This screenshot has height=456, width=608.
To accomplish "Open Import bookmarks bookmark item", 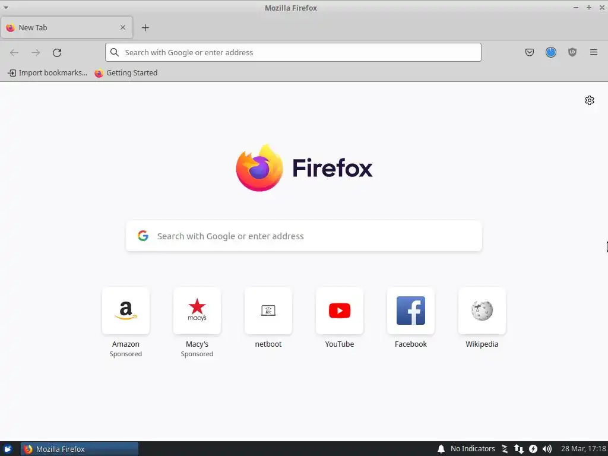I will [x=47, y=73].
